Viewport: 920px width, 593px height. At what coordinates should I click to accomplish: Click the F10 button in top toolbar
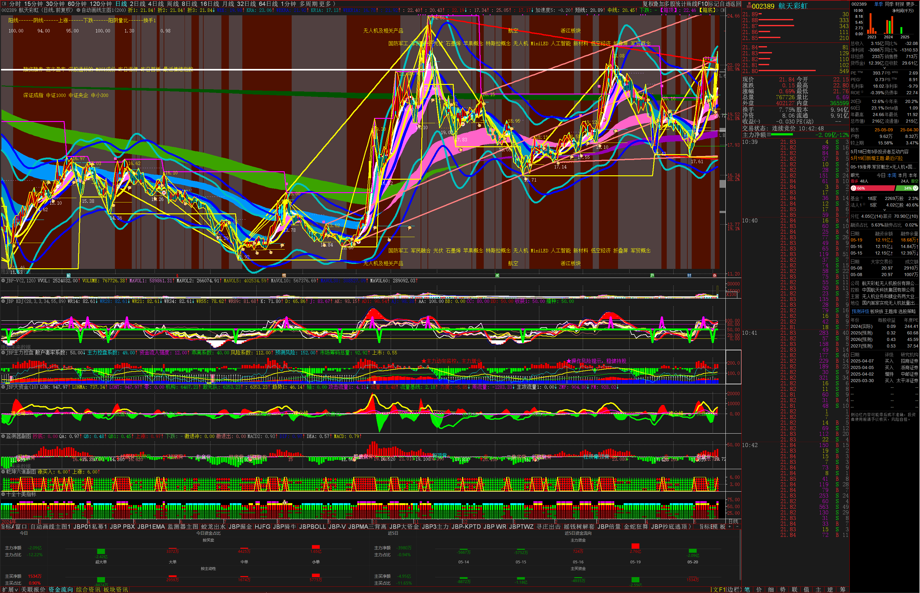tap(703, 3)
